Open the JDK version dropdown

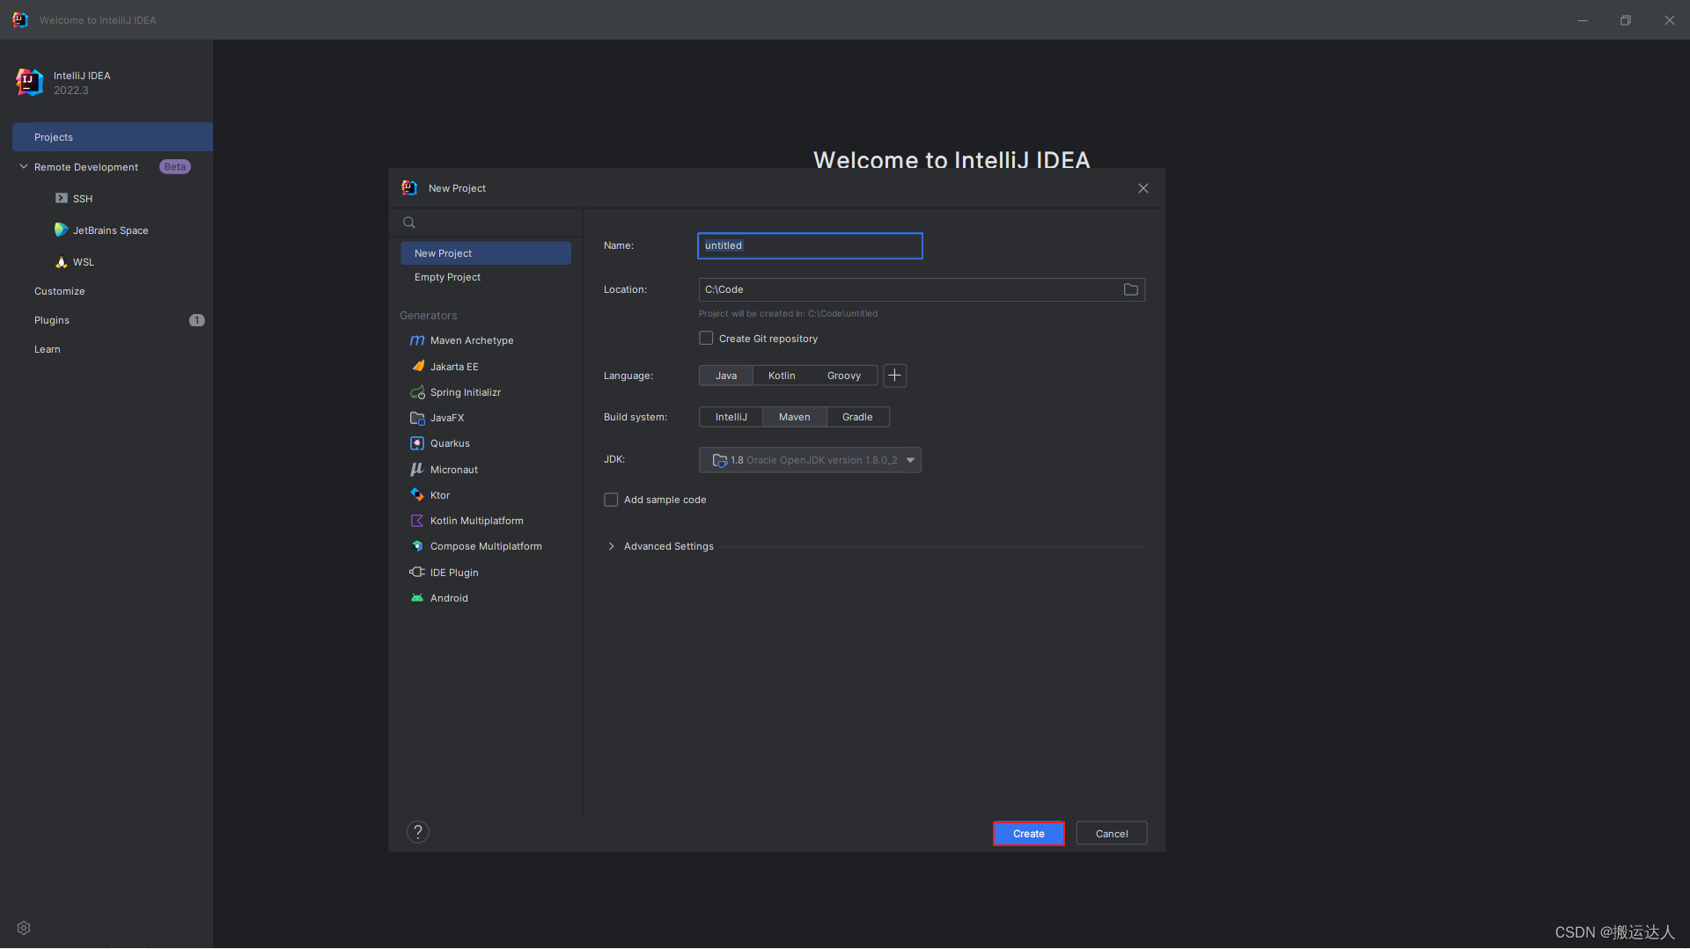(810, 460)
